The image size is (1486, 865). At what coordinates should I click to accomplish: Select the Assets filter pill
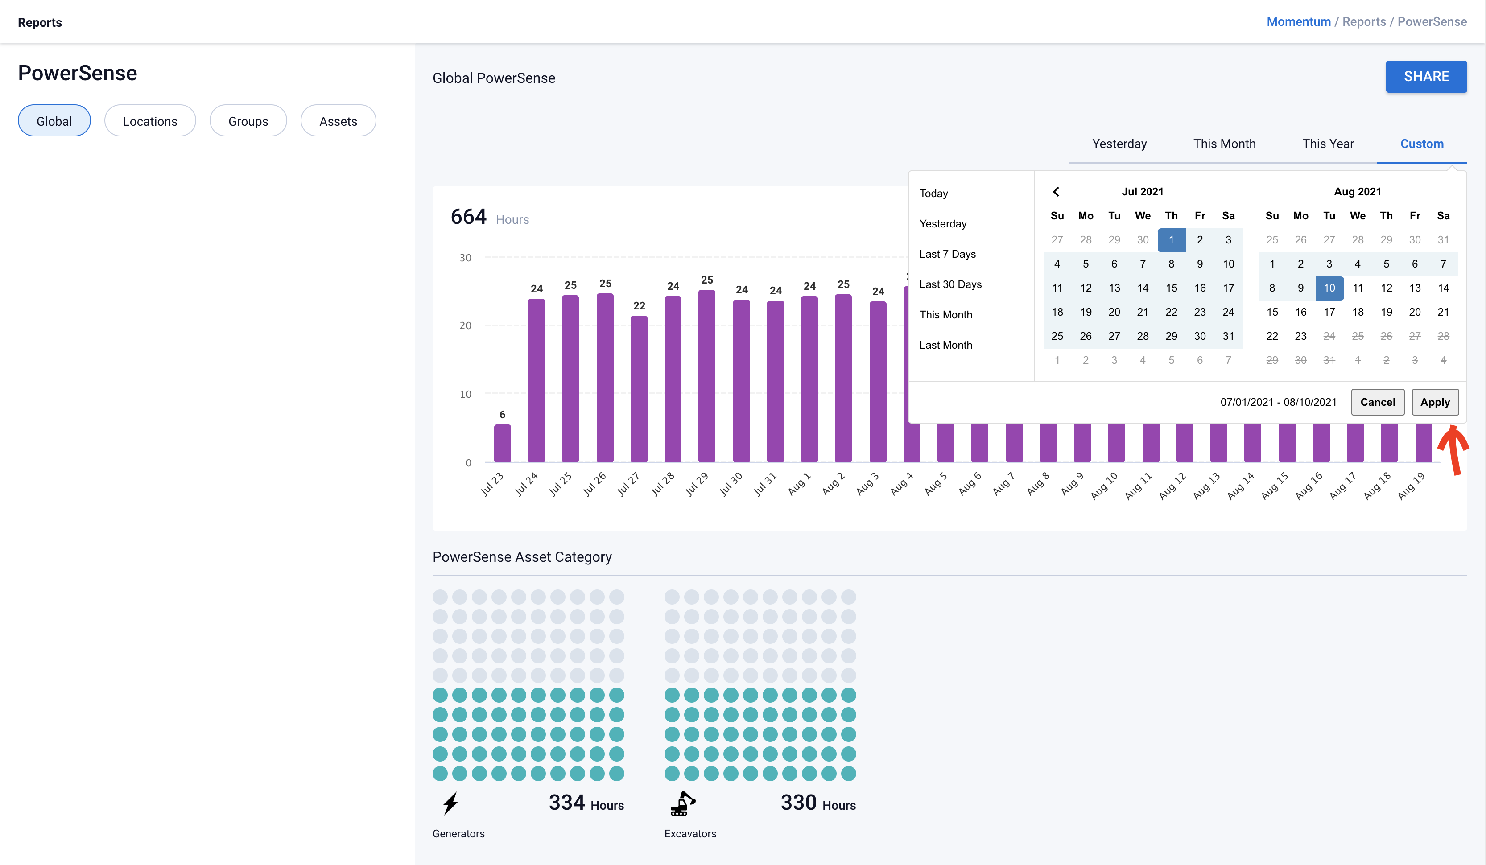[x=338, y=121]
